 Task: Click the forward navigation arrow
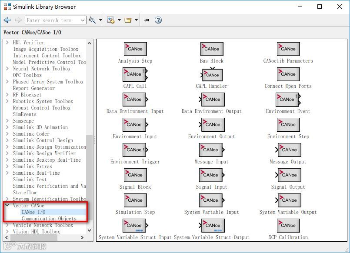tap(18, 20)
